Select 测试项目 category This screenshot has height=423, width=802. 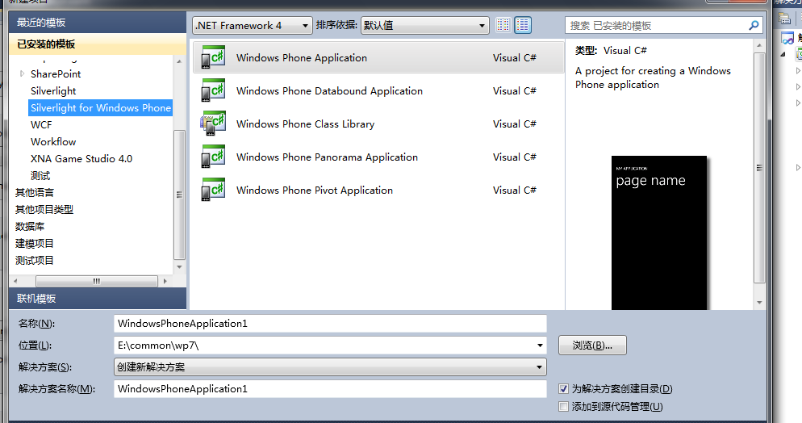[34, 261]
